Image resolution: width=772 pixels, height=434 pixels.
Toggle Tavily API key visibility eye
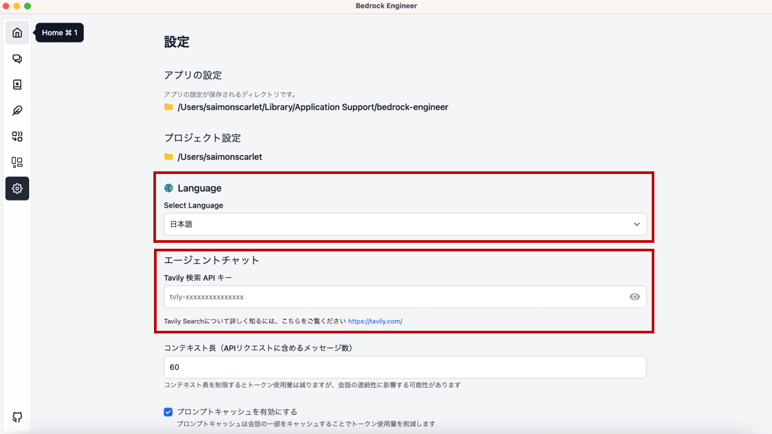point(635,296)
